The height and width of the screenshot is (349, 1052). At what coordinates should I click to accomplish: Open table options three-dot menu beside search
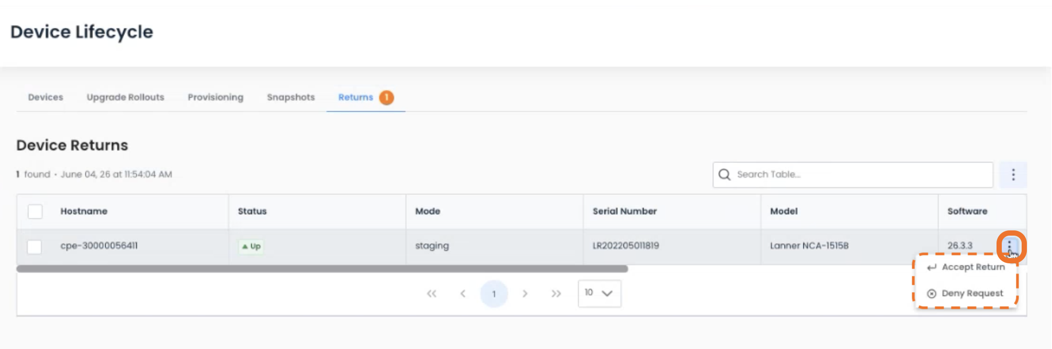pyautogui.click(x=1013, y=174)
